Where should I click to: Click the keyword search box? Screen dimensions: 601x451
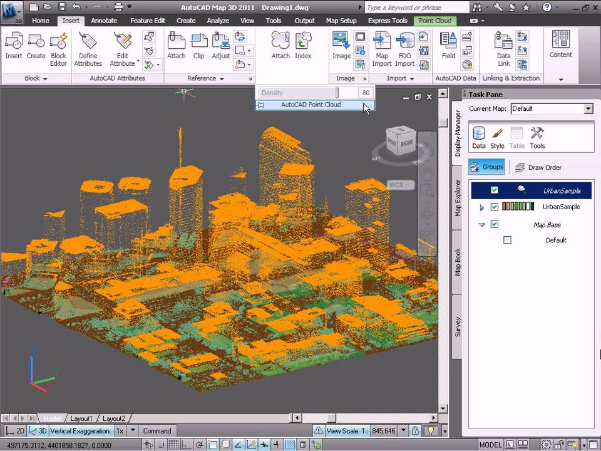[x=417, y=8]
